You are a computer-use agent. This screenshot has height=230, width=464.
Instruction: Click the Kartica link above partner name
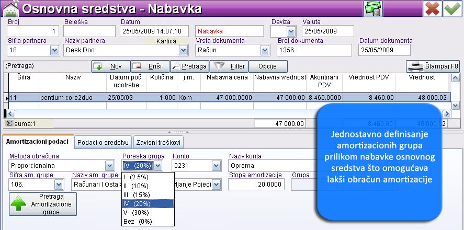(x=167, y=41)
